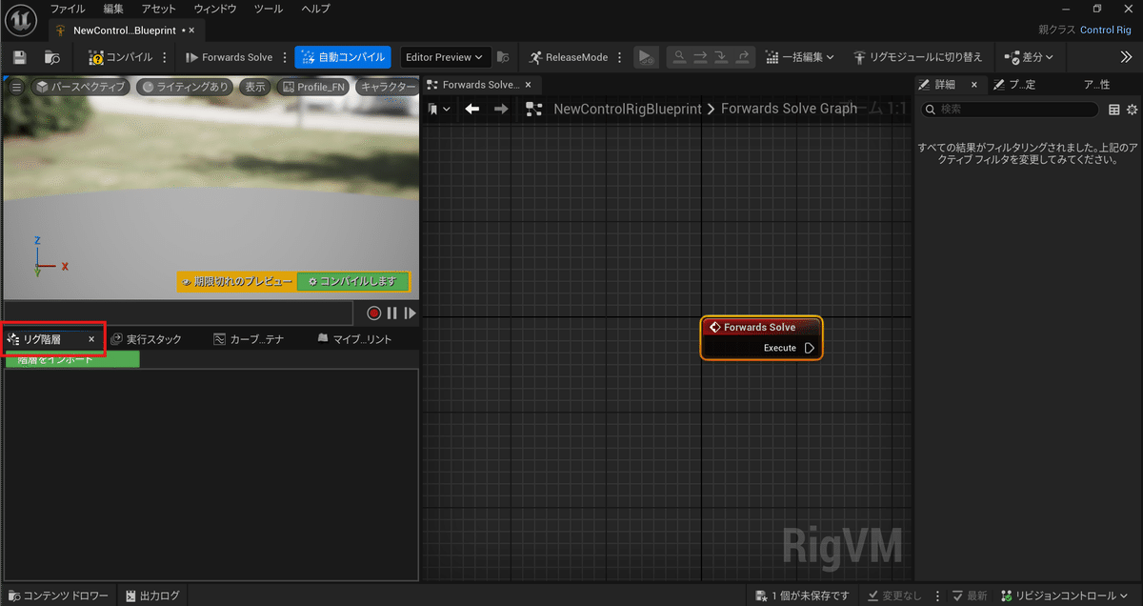Open the Forwards Solve options three-dot menu
The height and width of the screenshot is (606, 1143).
click(x=284, y=57)
